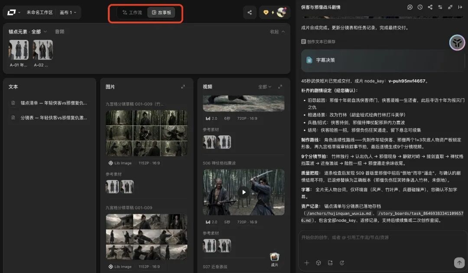Expand the 图片 panel to fullscreen
The width and height of the screenshot is (468, 273).
click(183, 87)
